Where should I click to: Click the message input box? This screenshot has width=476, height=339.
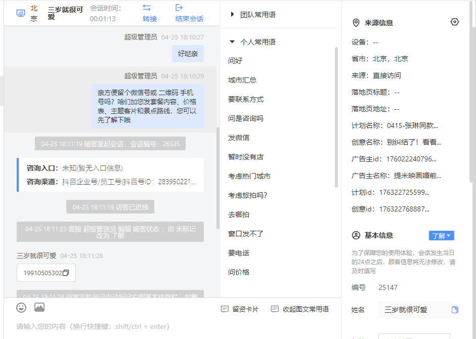pyautogui.click(x=172, y=327)
